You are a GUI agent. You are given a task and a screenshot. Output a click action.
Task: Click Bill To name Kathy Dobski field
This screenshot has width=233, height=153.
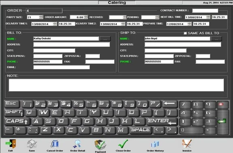pyautogui.click(x=66, y=39)
